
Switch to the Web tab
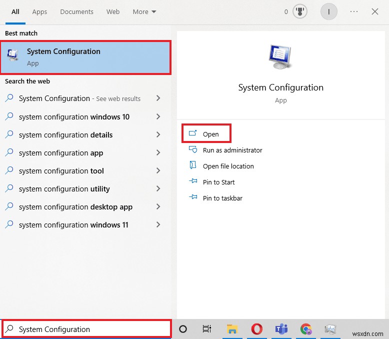113,11
